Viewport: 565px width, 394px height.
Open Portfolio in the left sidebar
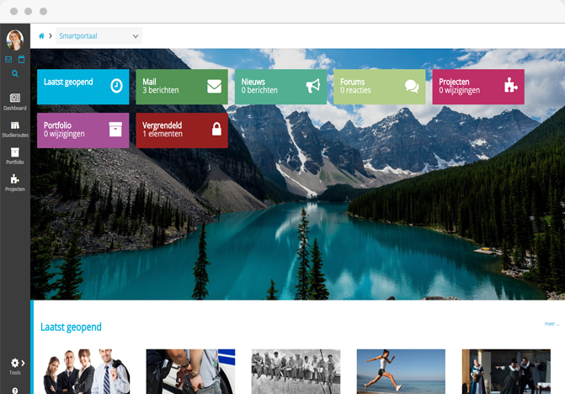14,156
